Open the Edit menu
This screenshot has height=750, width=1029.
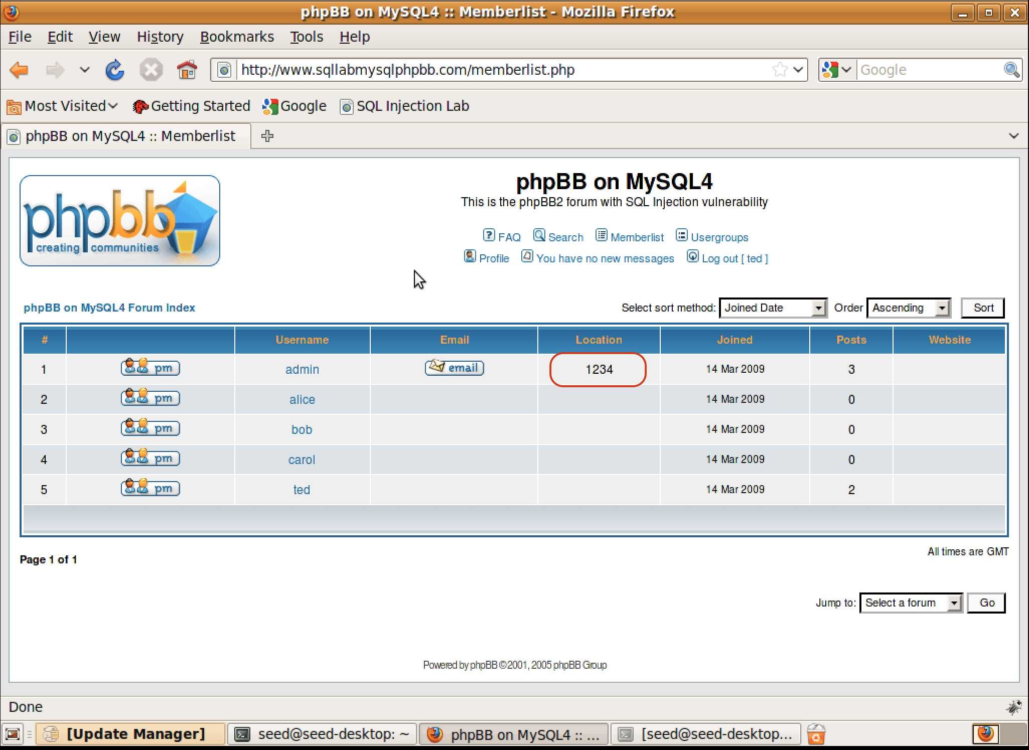point(60,37)
